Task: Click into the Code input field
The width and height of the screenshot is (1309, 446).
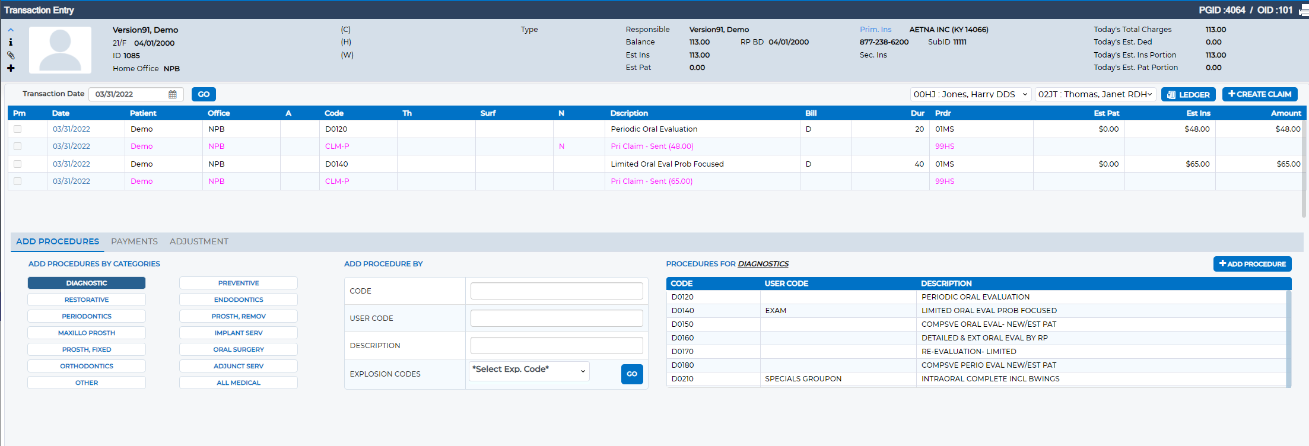Action: pyautogui.click(x=557, y=291)
